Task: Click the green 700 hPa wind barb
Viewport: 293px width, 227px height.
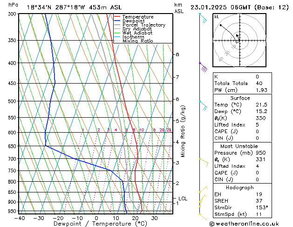Action: [204, 162]
